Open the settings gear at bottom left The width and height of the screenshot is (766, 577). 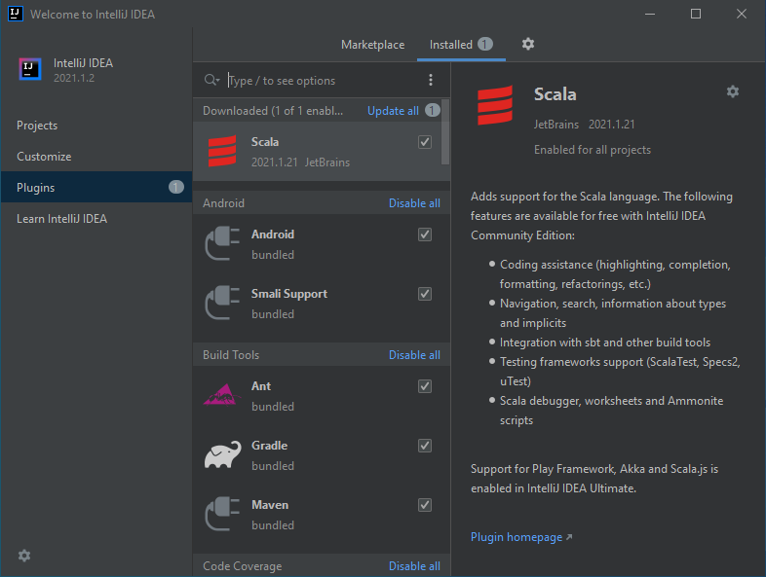point(24,555)
